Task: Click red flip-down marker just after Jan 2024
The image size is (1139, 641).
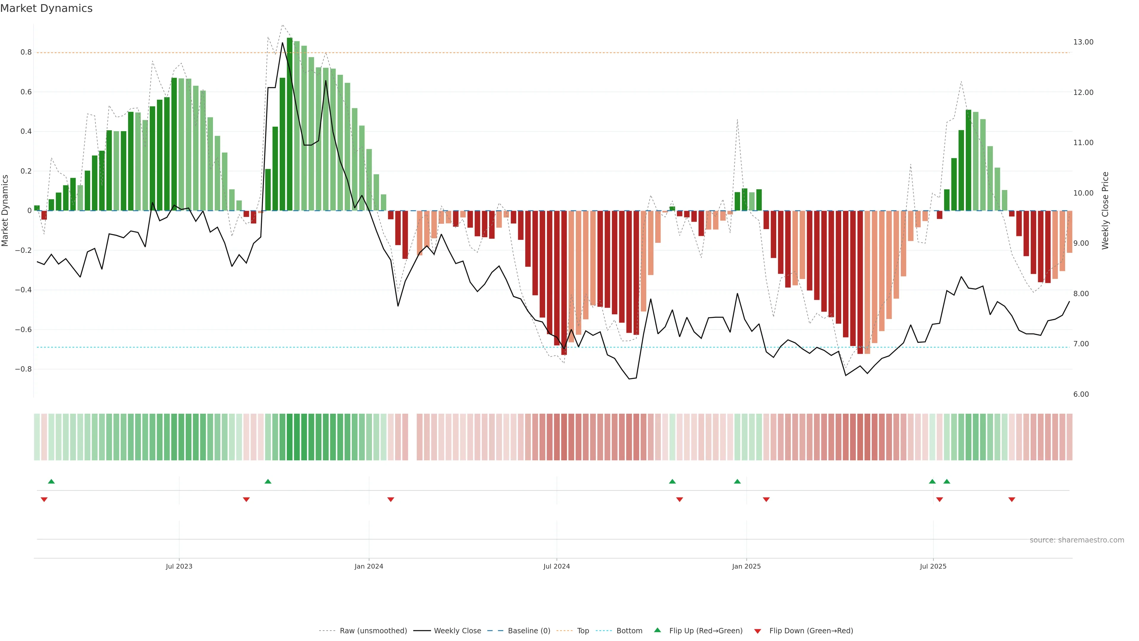Action: (x=390, y=499)
